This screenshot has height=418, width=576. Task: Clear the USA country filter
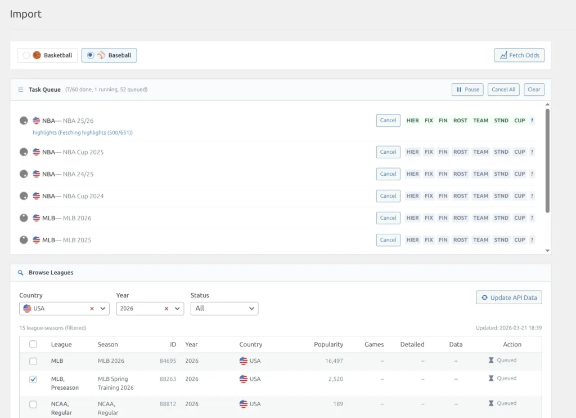[92, 309]
